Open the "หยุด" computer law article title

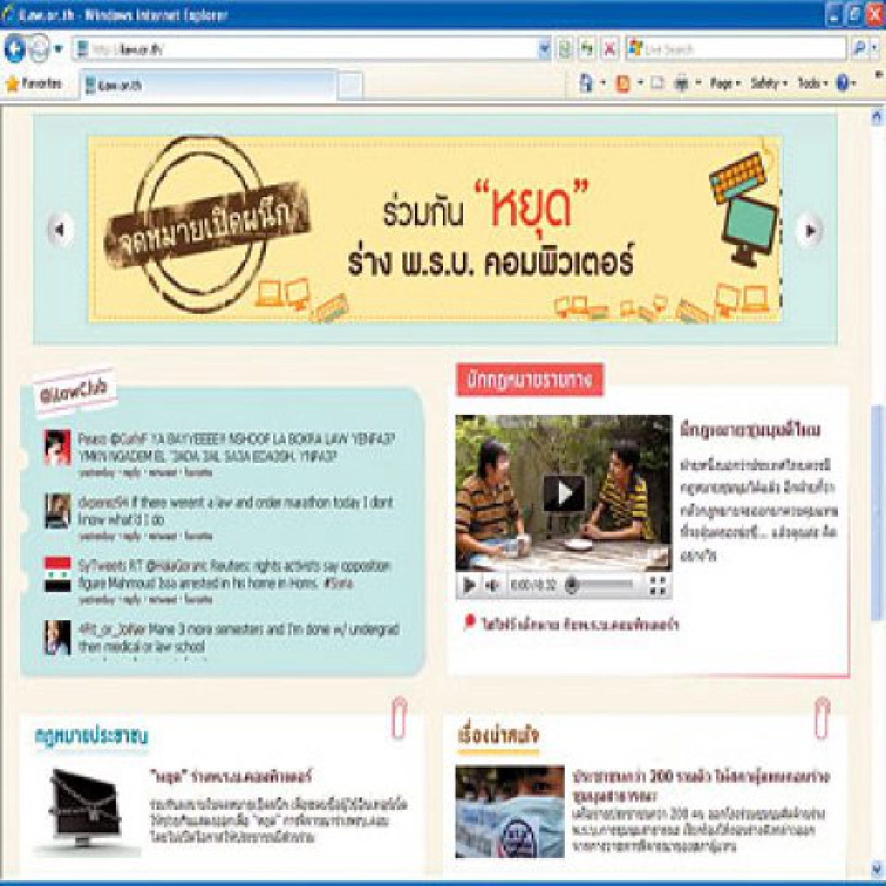(x=231, y=776)
